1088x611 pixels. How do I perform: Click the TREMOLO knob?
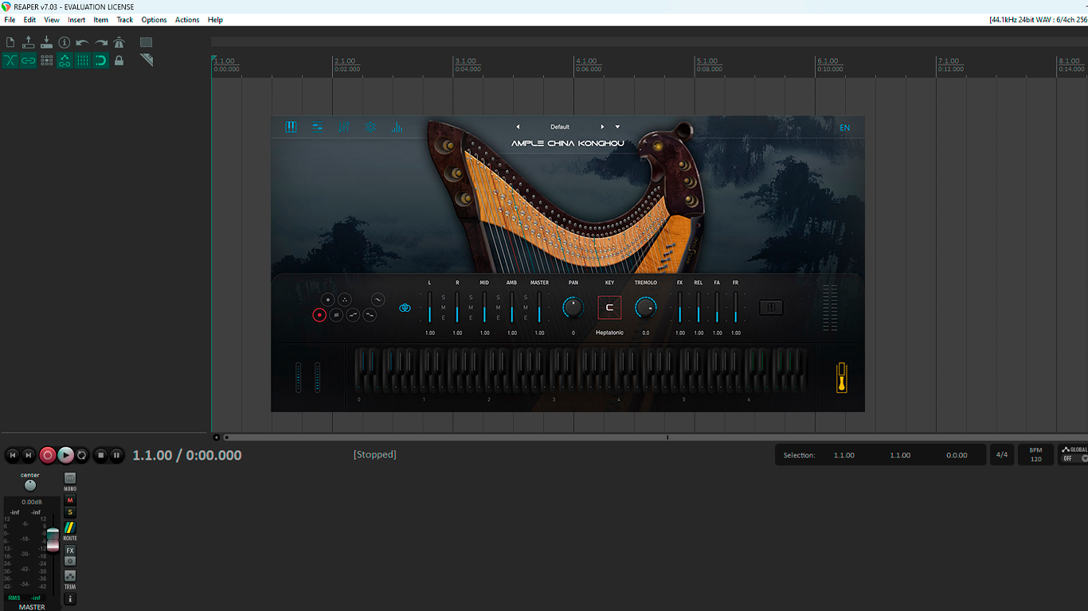click(x=646, y=307)
